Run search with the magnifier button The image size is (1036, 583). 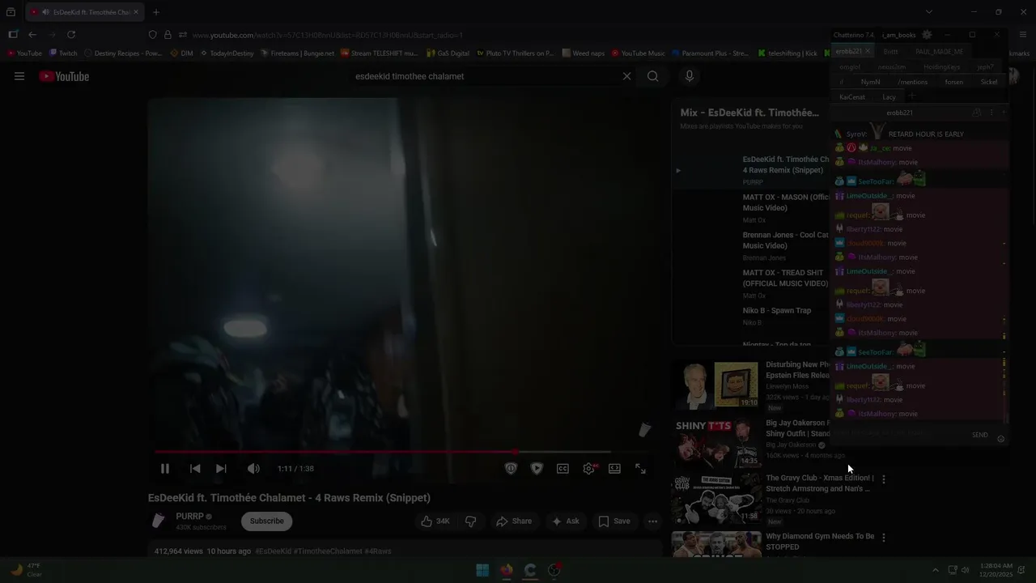[652, 76]
